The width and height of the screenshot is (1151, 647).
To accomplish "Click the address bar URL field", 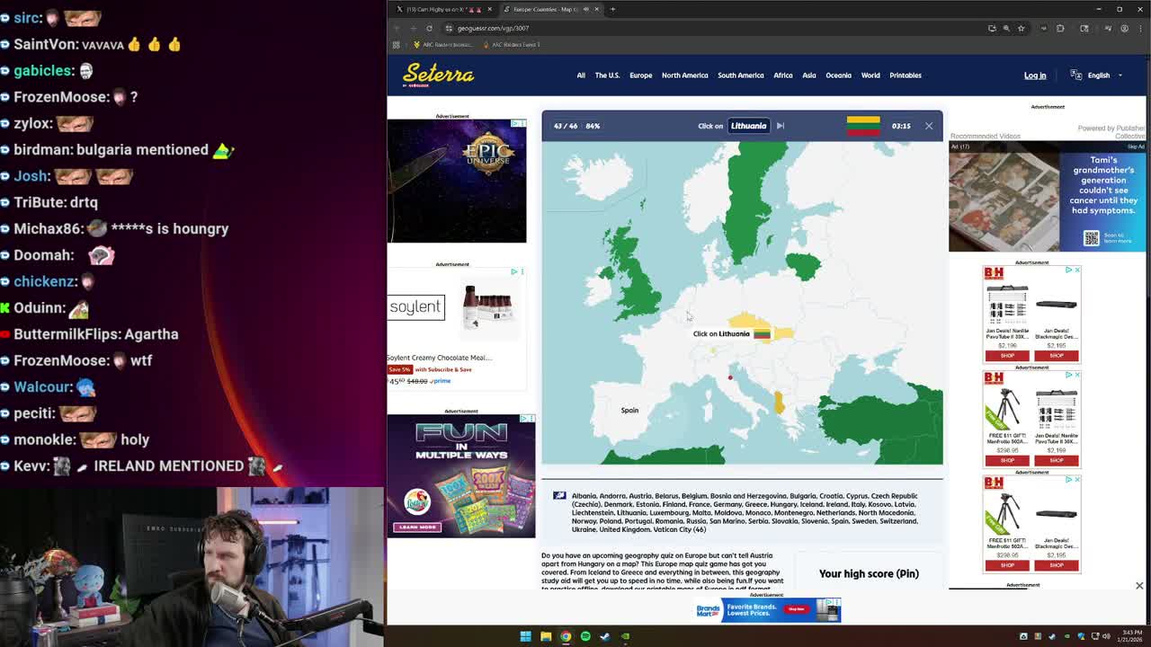I will pyautogui.click(x=629, y=28).
